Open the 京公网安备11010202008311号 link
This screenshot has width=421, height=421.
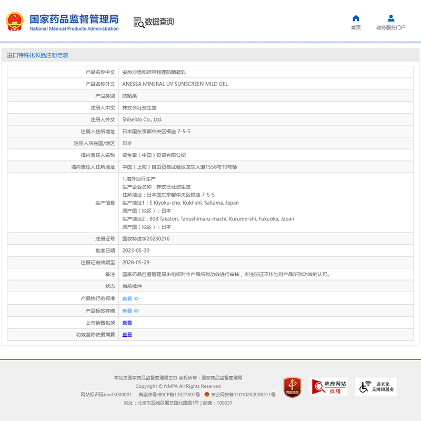click(x=243, y=394)
